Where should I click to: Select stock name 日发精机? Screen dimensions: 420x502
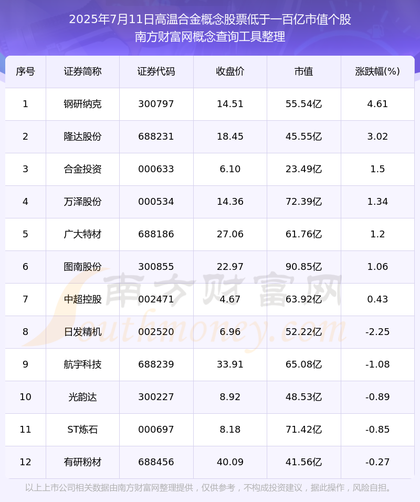tap(82, 332)
